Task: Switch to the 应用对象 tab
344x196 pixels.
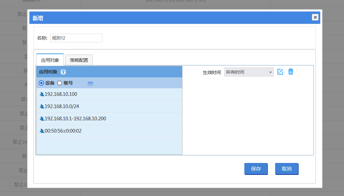Action: (x=50, y=60)
